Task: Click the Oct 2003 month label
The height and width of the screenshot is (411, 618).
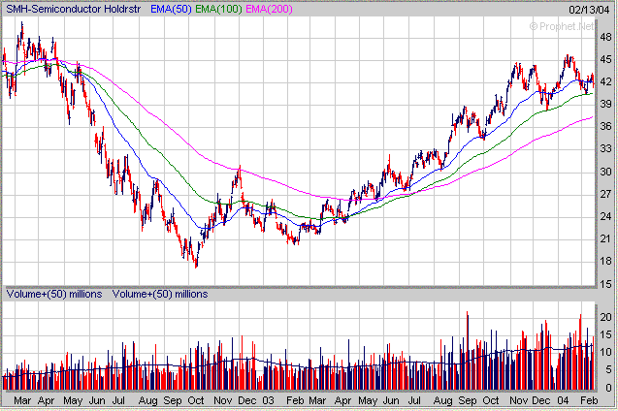Action: click(491, 400)
